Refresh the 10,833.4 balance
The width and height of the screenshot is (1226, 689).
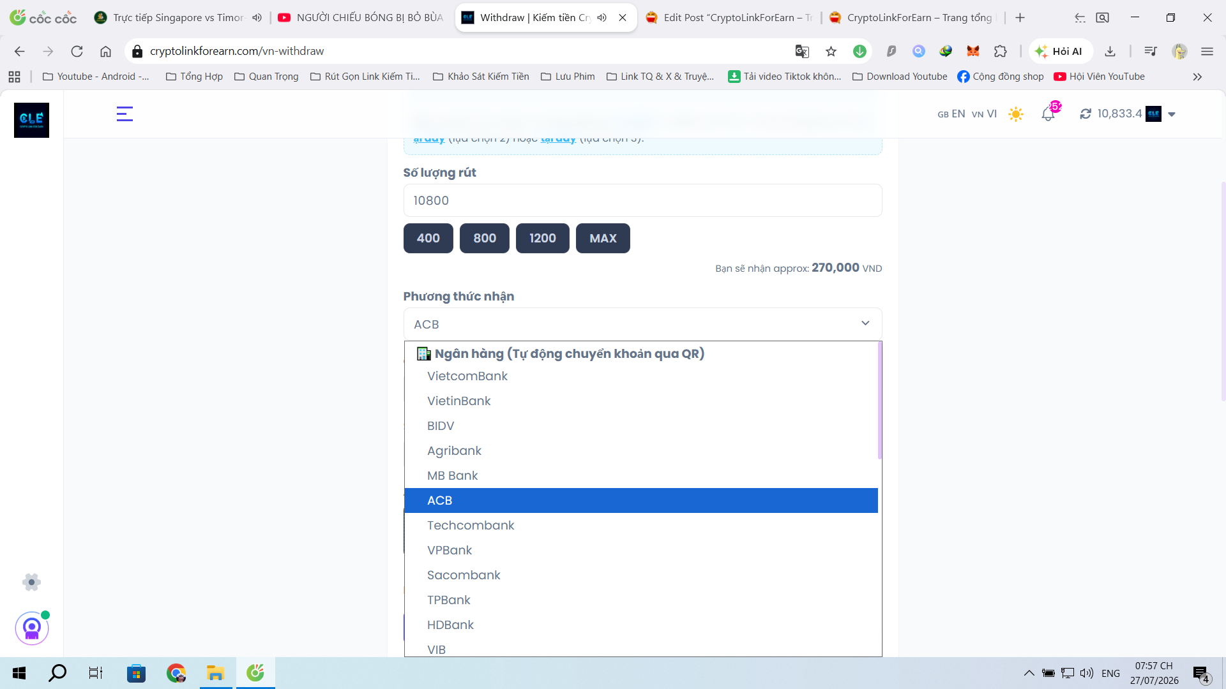click(1086, 114)
